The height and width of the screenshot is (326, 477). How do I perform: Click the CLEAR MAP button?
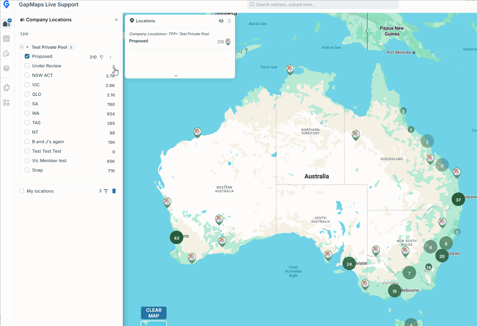click(154, 313)
